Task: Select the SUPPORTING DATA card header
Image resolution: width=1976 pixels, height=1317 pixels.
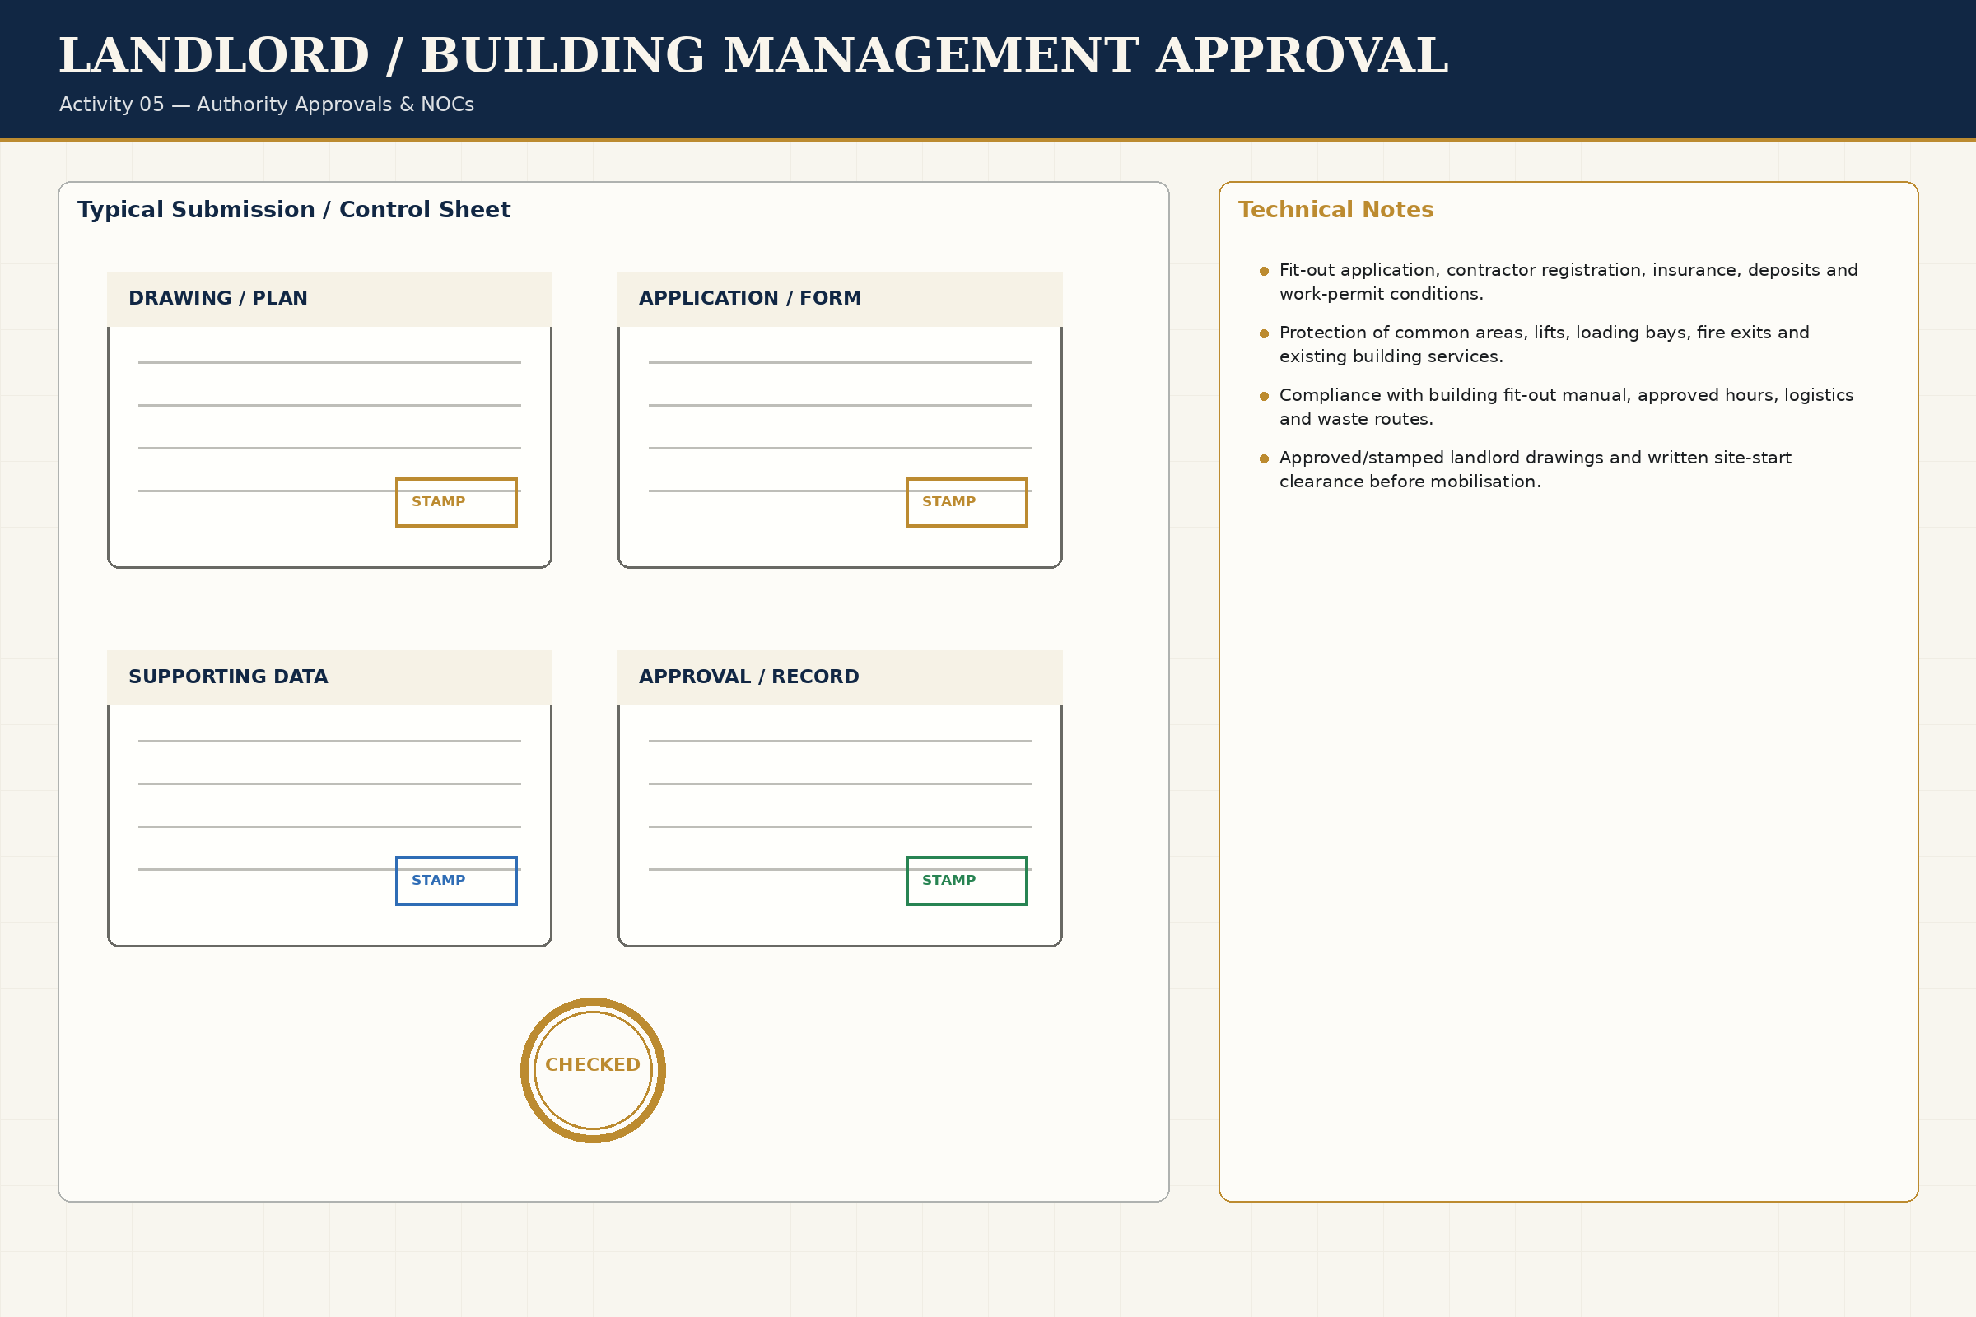Action: [329, 677]
